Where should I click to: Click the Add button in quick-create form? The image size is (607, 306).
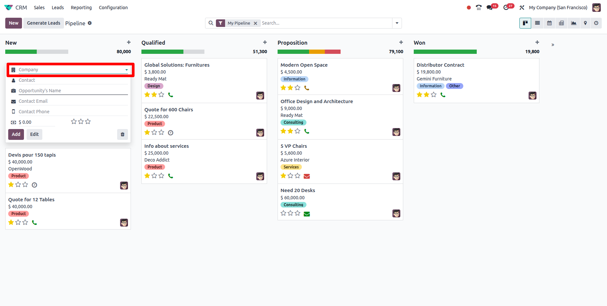pos(16,134)
